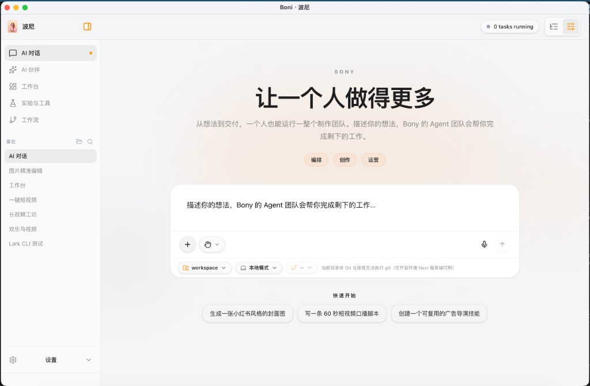Toggle the sidebar panel icon
The height and width of the screenshot is (386, 590).
point(88,27)
